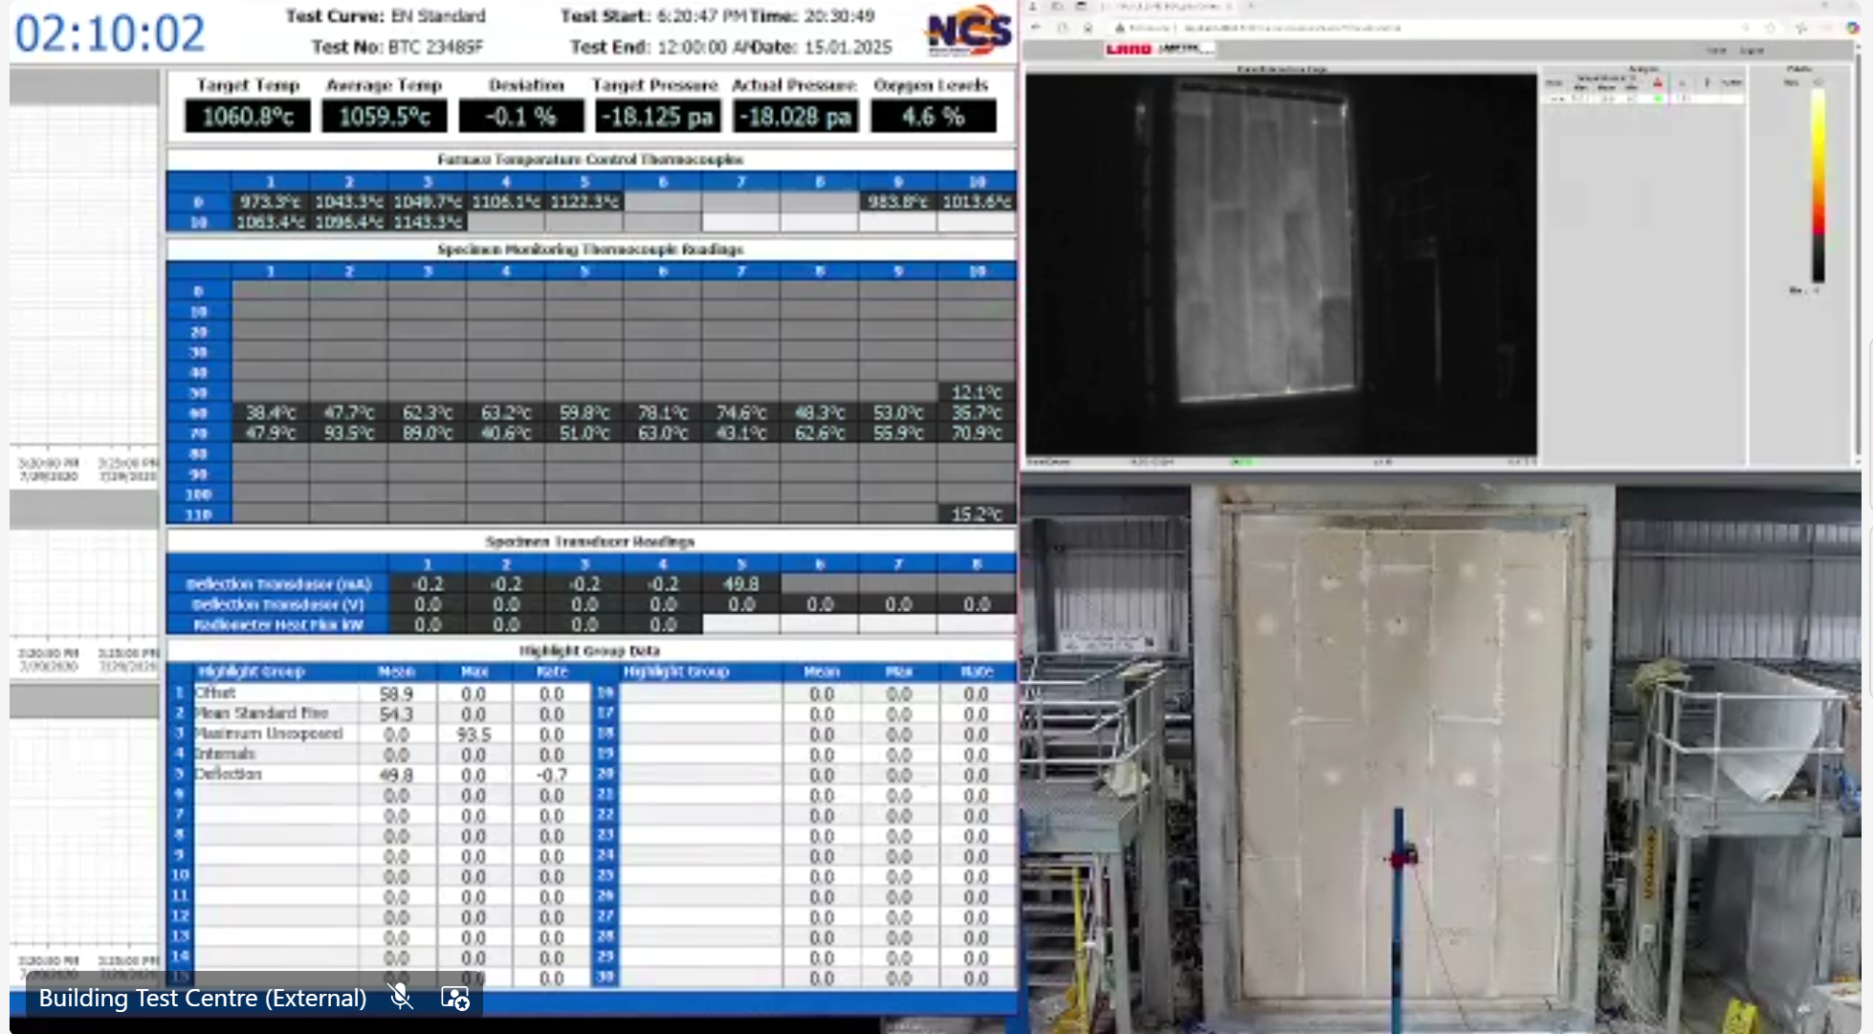This screenshot has height=1034, width=1873.
Task: Click the browser profile icon
Action: point(1032,6)
